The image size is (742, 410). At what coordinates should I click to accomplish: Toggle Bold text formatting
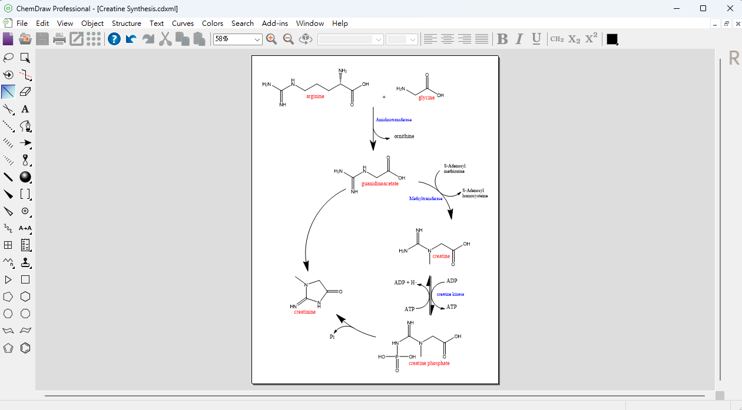click(502, 39)
